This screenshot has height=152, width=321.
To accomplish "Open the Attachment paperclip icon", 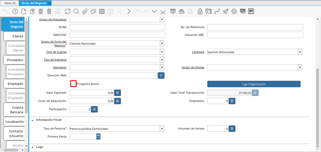I will click(85, 11).
